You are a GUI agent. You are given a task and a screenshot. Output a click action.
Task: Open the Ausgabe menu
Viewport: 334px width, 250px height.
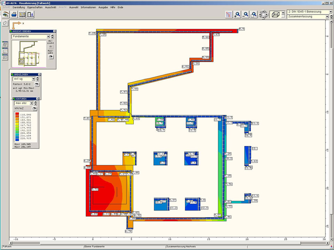(x=103, y=7)
